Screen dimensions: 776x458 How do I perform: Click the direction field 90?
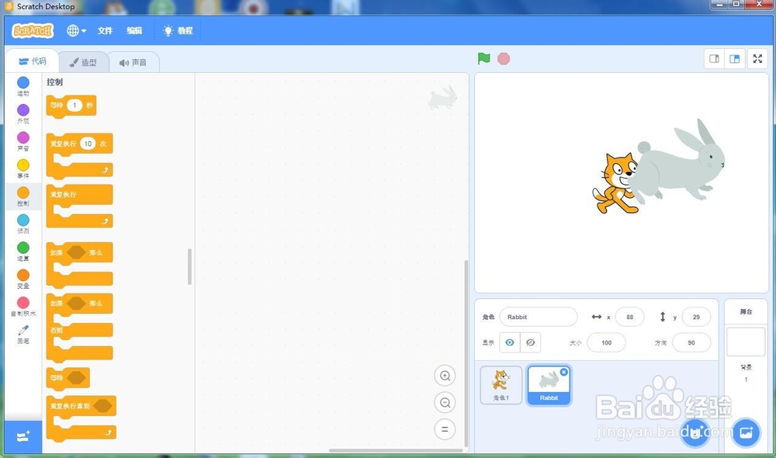click(691, 342)
